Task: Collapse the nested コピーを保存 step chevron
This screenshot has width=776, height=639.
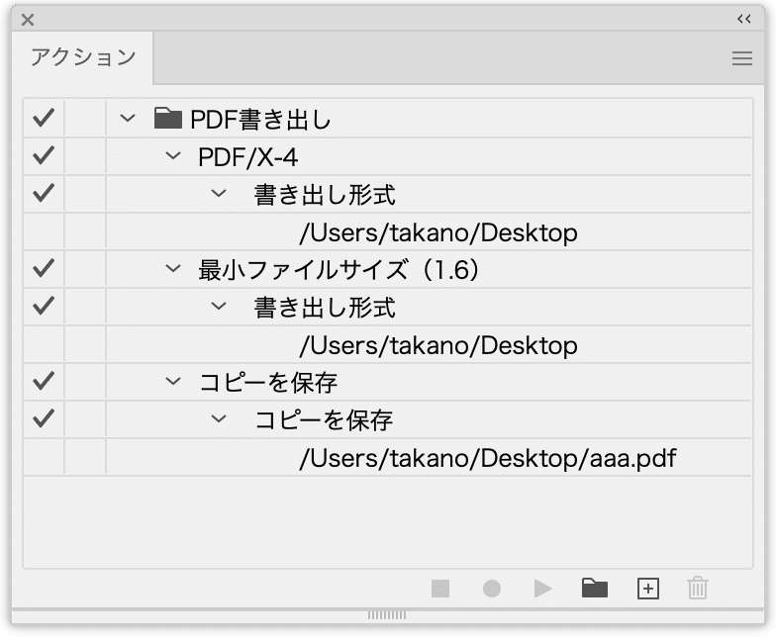Action: (x=218, y=419)
